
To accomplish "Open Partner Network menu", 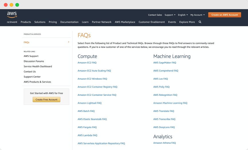I will [x=102, y=22].
